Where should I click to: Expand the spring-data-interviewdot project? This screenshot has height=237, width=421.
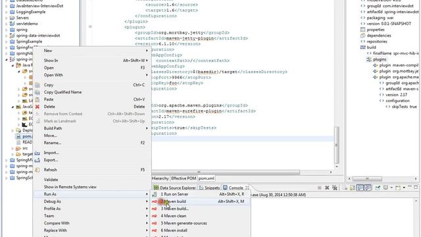pyautogui.click(x=7, y=36)
